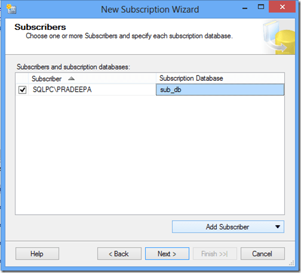Viewport: 301px width, 273px height.
Task: Open the Add Subscriber dropdown arrow
Action: (278, 227)
